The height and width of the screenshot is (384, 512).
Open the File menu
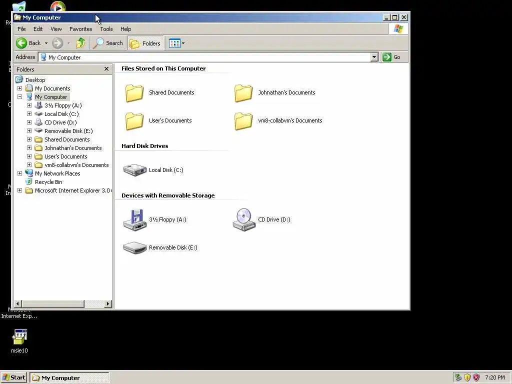(21, 29)
